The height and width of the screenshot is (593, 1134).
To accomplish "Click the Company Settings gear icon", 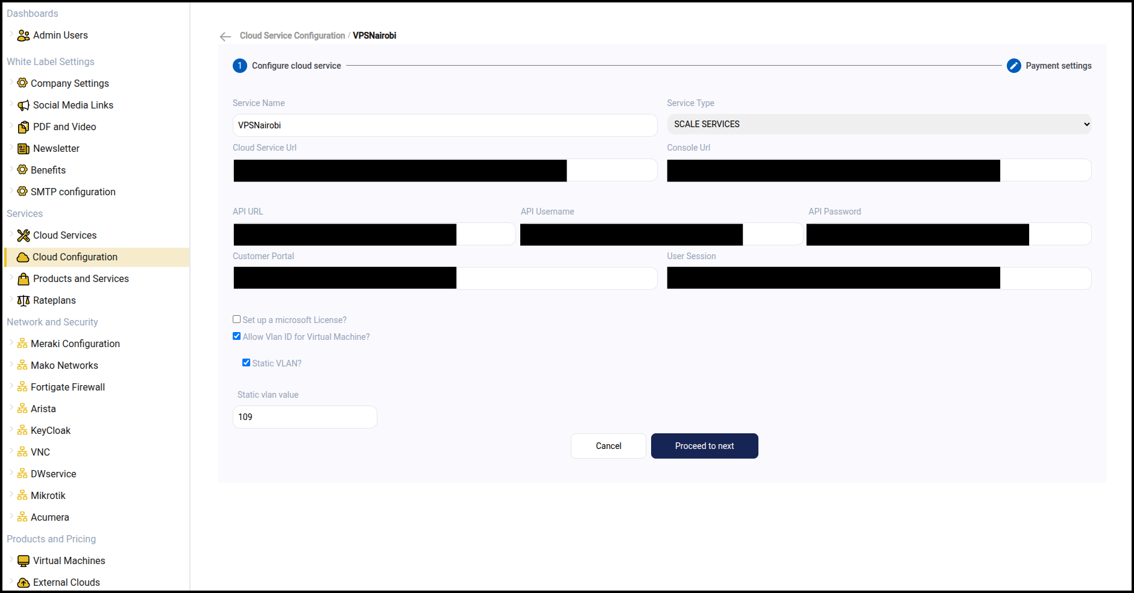I will tap(22, 83).
